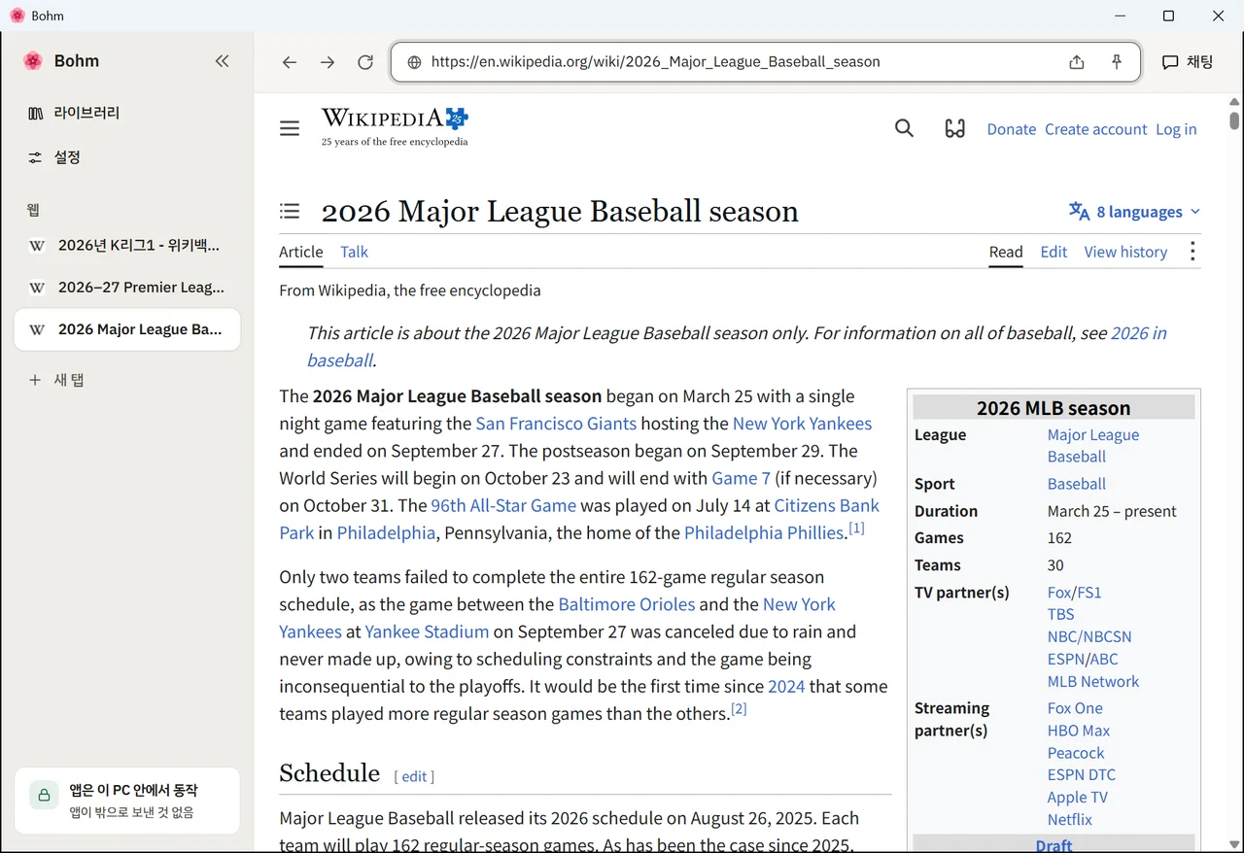Click the lock icon in privacy notice

tap(44, 795)
